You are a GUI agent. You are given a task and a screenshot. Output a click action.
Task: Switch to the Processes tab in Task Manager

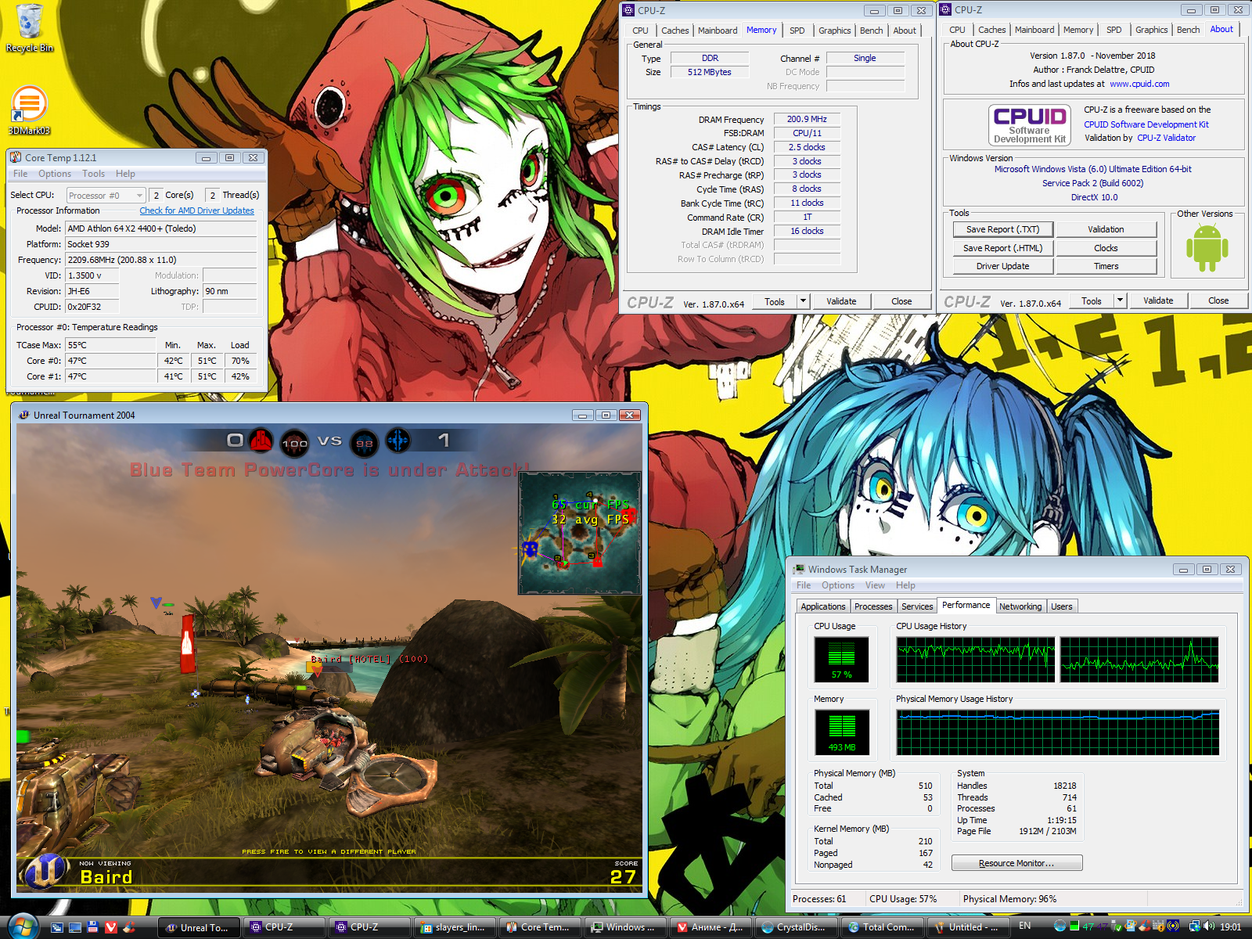[x=873, y=606]
